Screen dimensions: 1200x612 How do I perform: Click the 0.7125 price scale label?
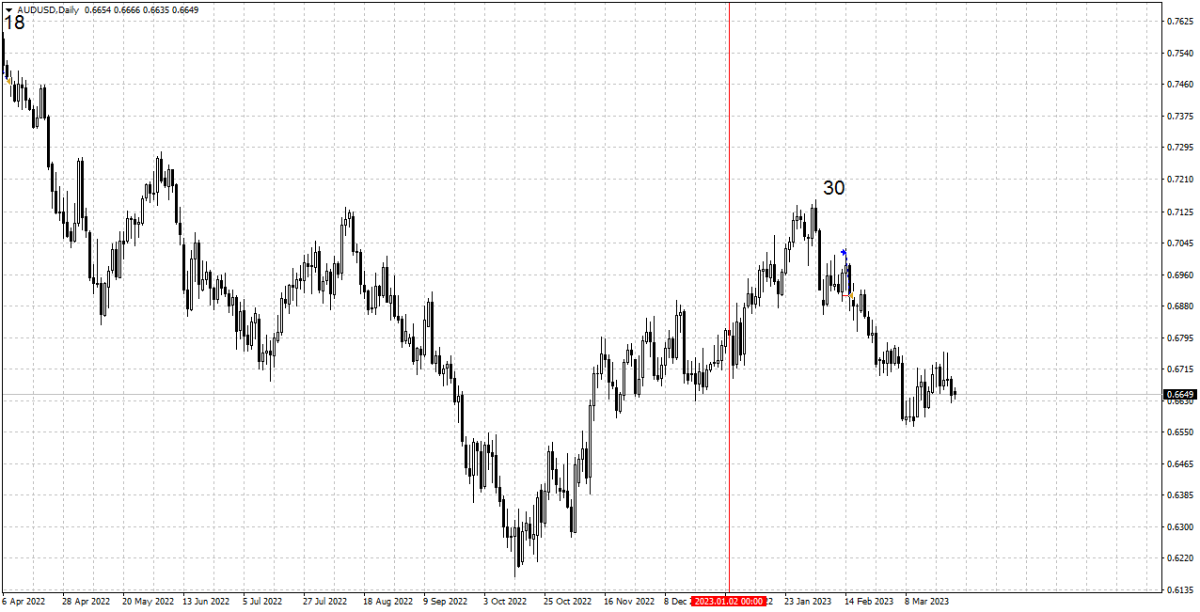coord(1179,212)
